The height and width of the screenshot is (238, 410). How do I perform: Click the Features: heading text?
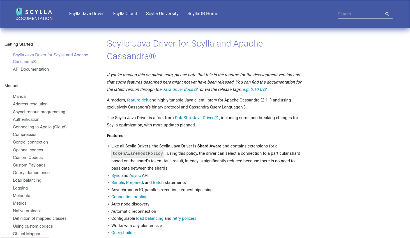point(116,136)
